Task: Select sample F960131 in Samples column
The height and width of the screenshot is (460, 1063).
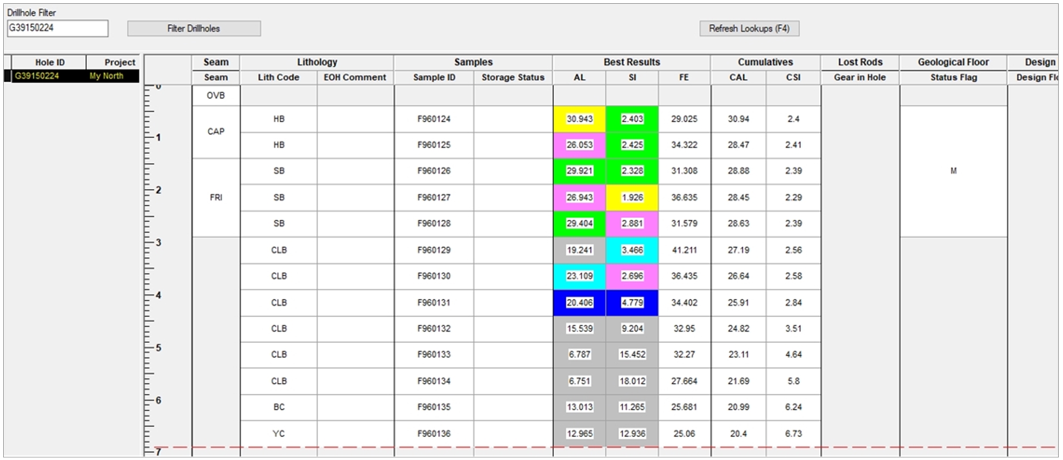Action: pyautogui.click(x=434, y=303)
